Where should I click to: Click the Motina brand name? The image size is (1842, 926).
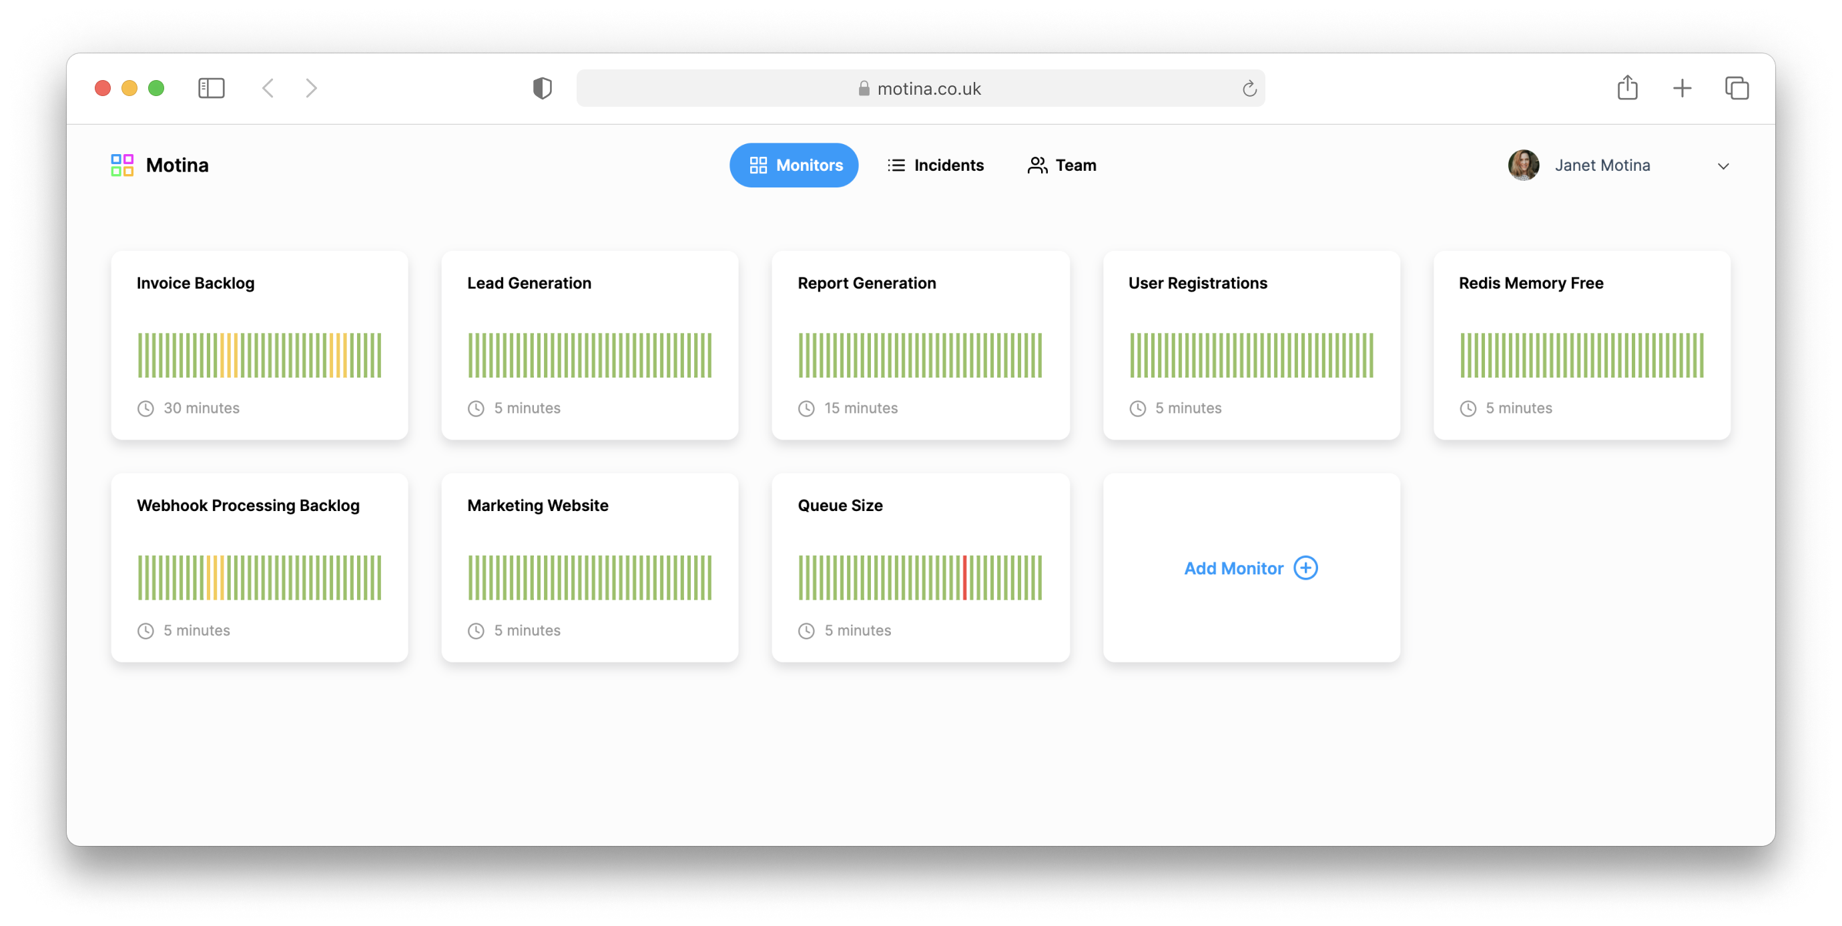[x=178, y=165]
